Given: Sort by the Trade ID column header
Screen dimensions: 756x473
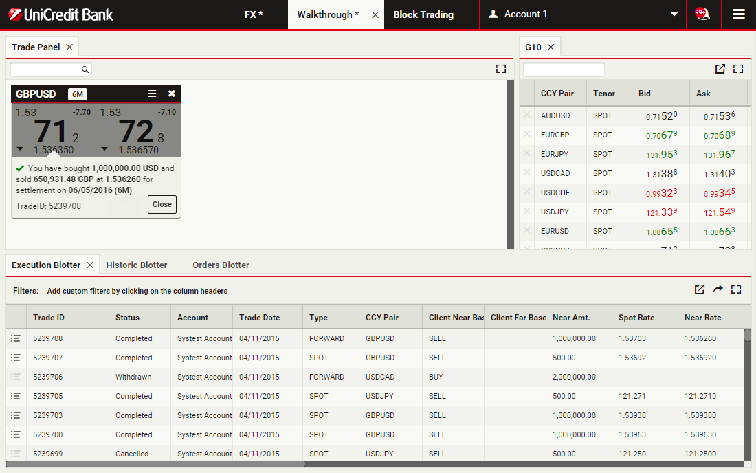Looking at the screenshot, I should coord(49,318).
